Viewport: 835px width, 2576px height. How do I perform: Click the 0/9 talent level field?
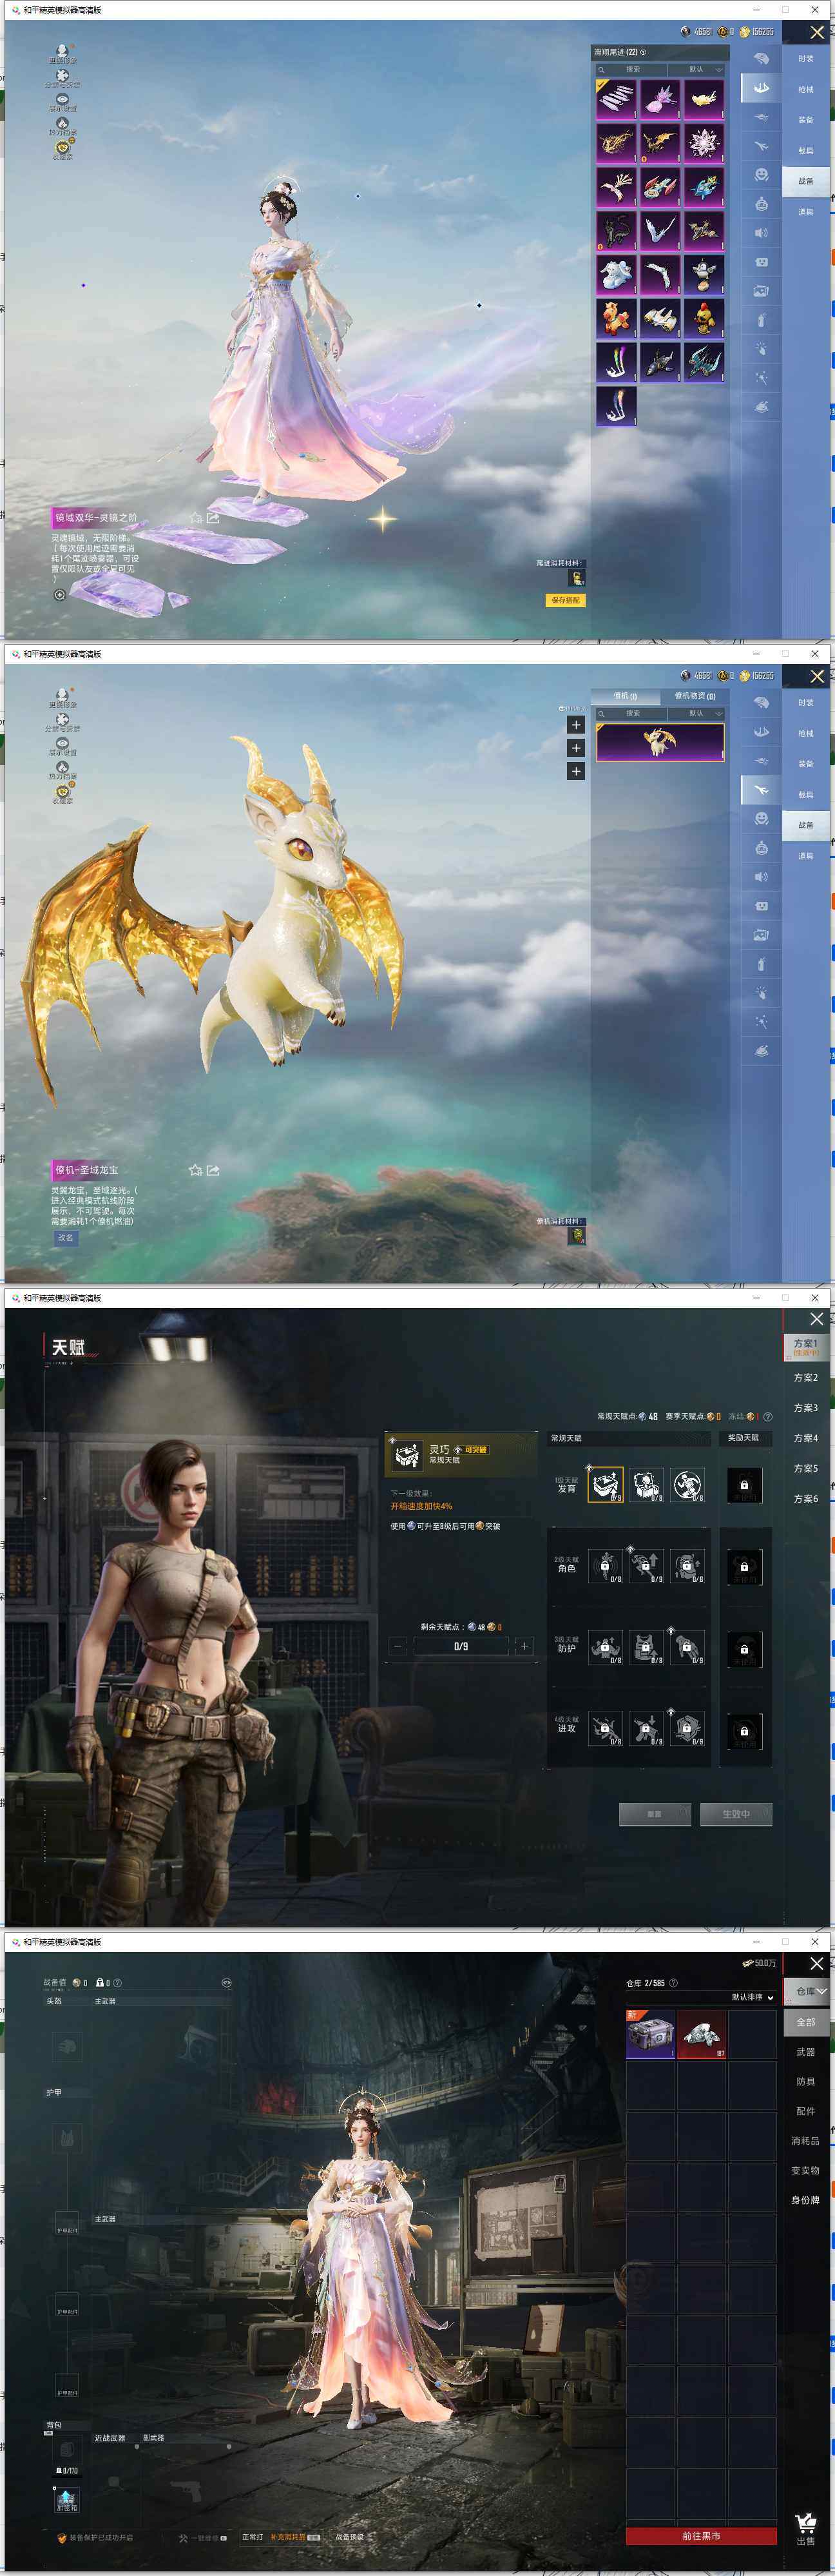pos(461,1646)
